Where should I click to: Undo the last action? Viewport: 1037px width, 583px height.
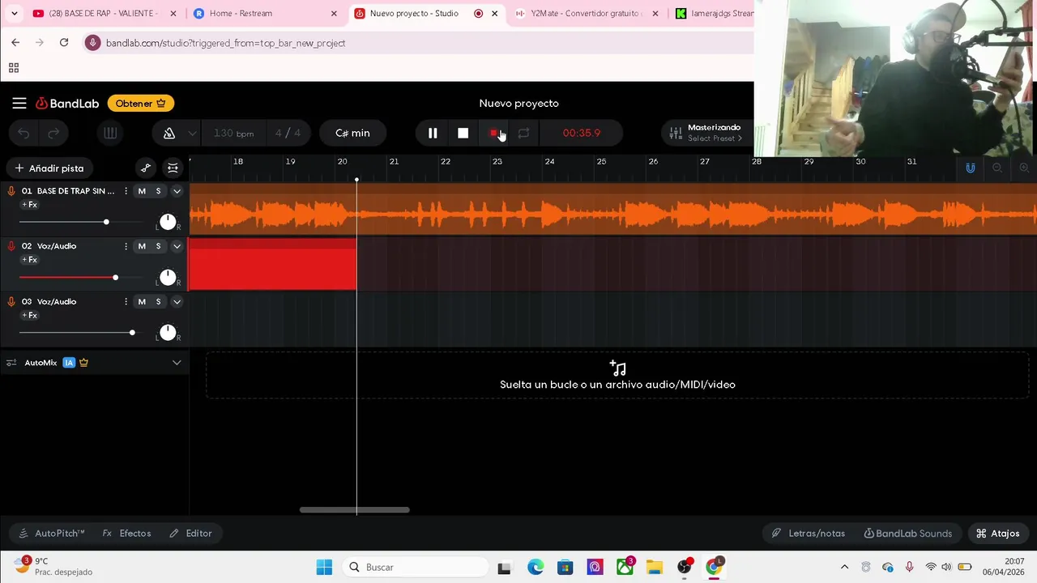coord(23,133)
